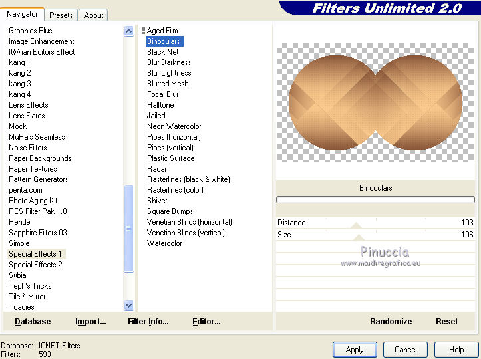Choose the Pipes (horizontal) filter
481x359 pixels.
174,137
